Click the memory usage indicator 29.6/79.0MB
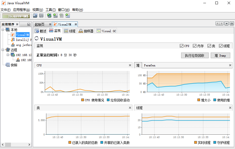 click(16, 16)
